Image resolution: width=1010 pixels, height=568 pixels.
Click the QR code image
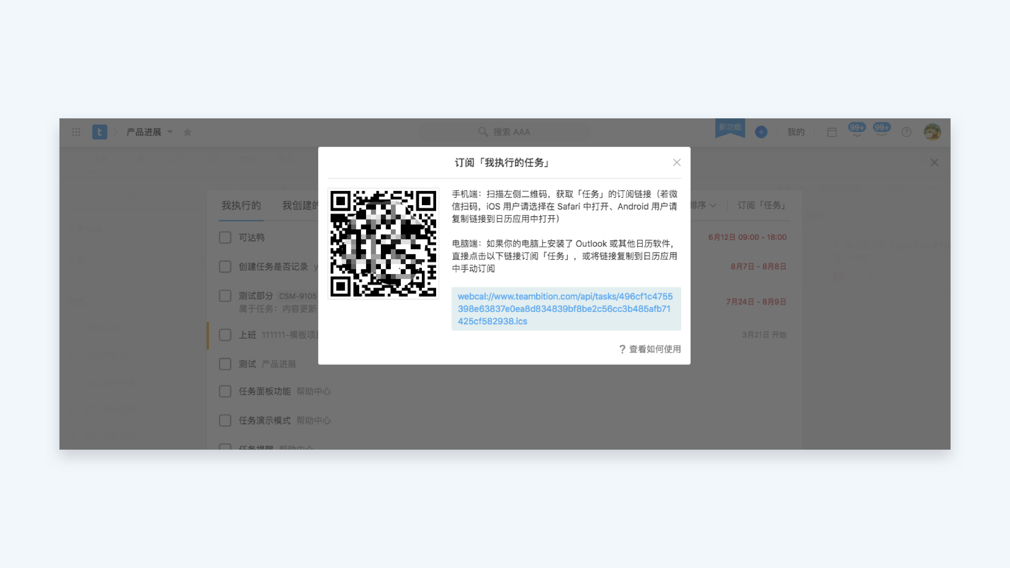[383, 244]
